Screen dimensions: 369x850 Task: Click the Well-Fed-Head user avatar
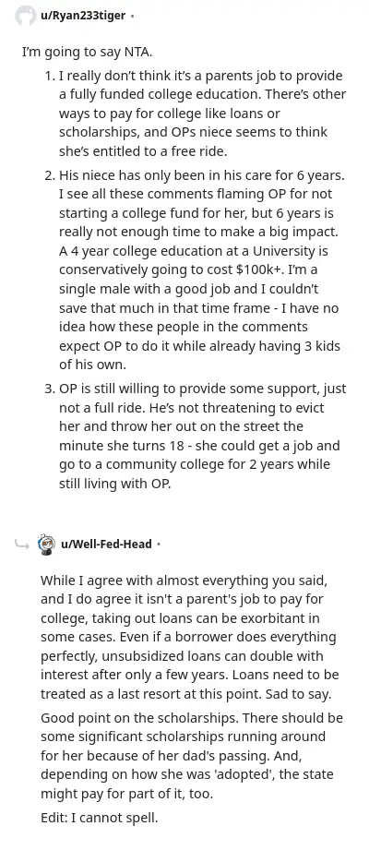pos(47,544)
